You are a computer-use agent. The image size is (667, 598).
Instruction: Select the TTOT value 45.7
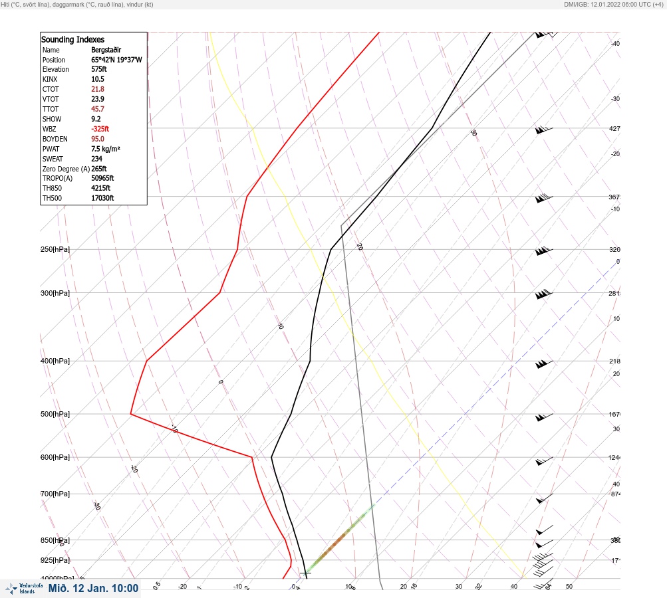97,109
